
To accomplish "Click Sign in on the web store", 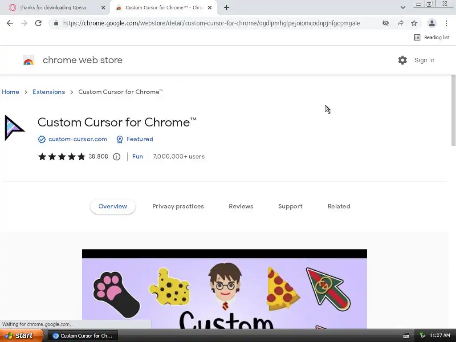I will [x=424, y=60].
